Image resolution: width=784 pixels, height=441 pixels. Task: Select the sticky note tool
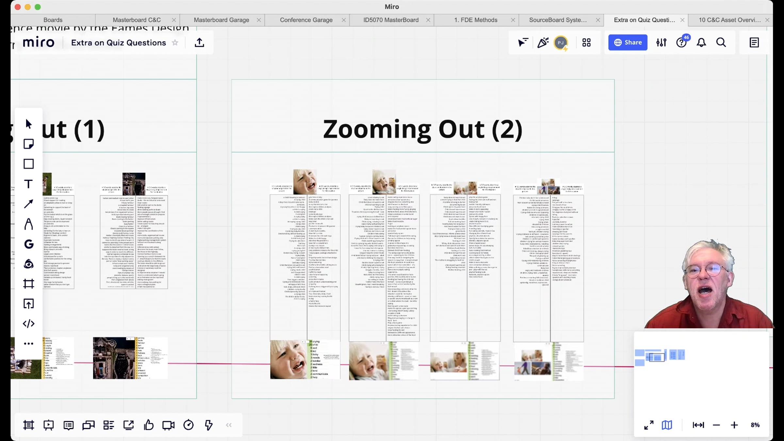point(28,144)
